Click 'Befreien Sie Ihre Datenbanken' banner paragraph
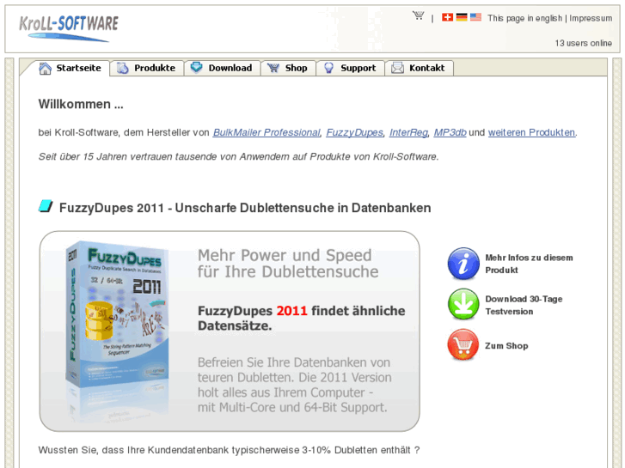The height and width of the screenshot is (468, 625). (295, 385)
